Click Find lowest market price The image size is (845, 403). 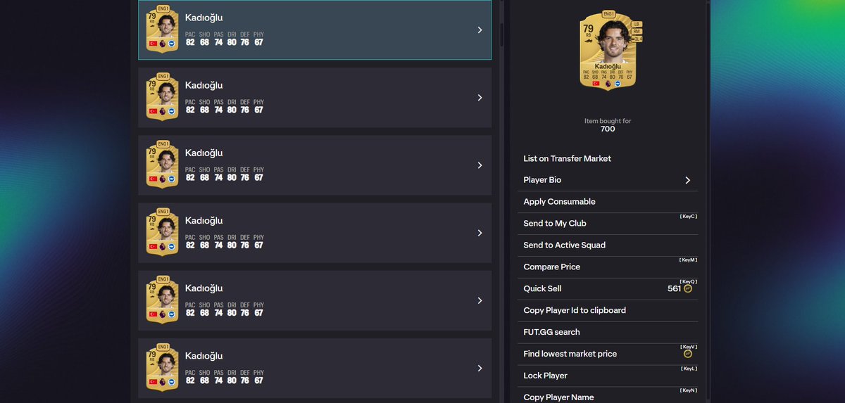[607, 354]
